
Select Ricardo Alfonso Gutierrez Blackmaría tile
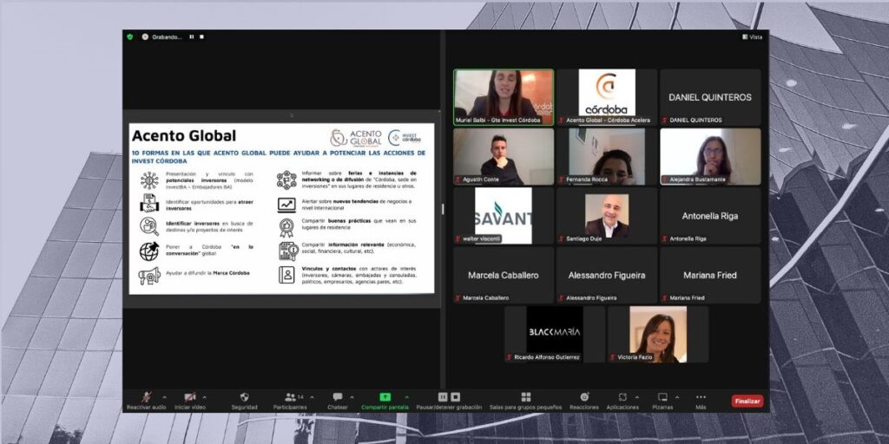pyautogui.click(x=555, y=334)
